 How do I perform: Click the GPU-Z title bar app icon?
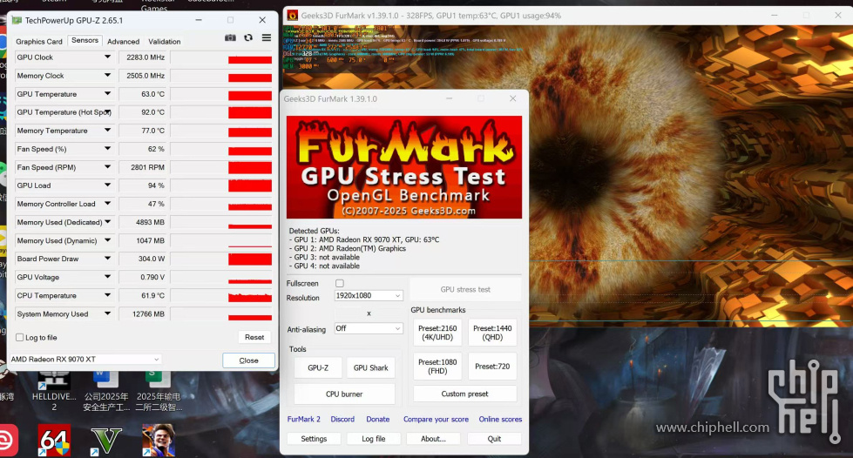(17, 20)
